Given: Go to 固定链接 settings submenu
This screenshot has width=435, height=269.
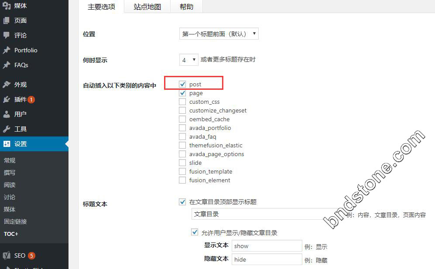Looking at the screenshot, I should point(16,221).
